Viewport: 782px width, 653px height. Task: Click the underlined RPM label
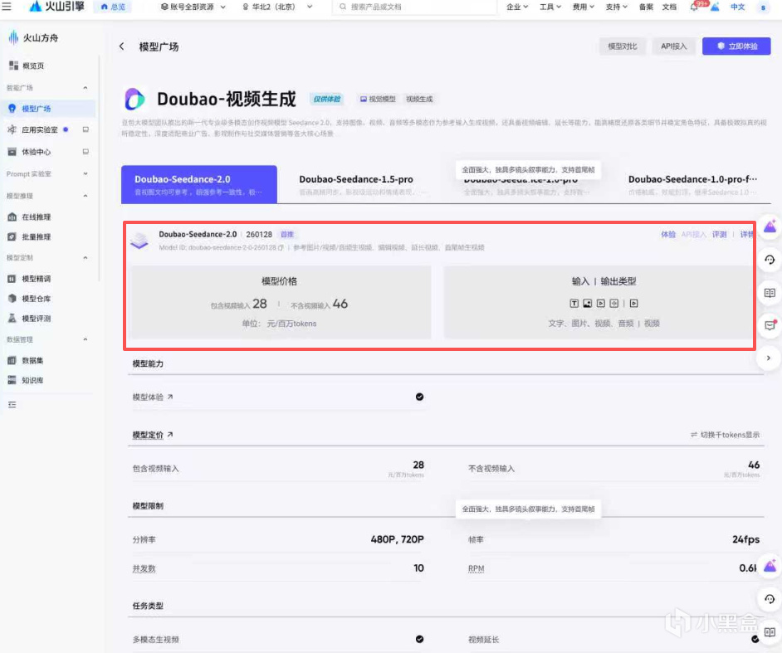click(477, 568)
